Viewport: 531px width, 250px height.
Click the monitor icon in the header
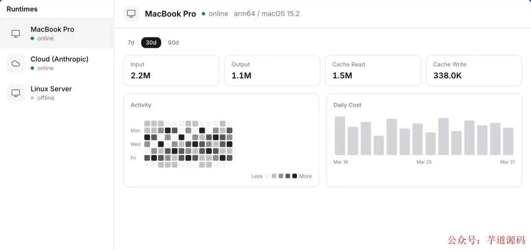pos(131,14)
